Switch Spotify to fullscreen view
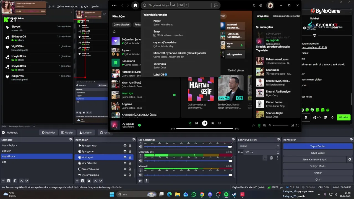Image resolution: width=354 pixels, height=199 pixels. [298, 125]
